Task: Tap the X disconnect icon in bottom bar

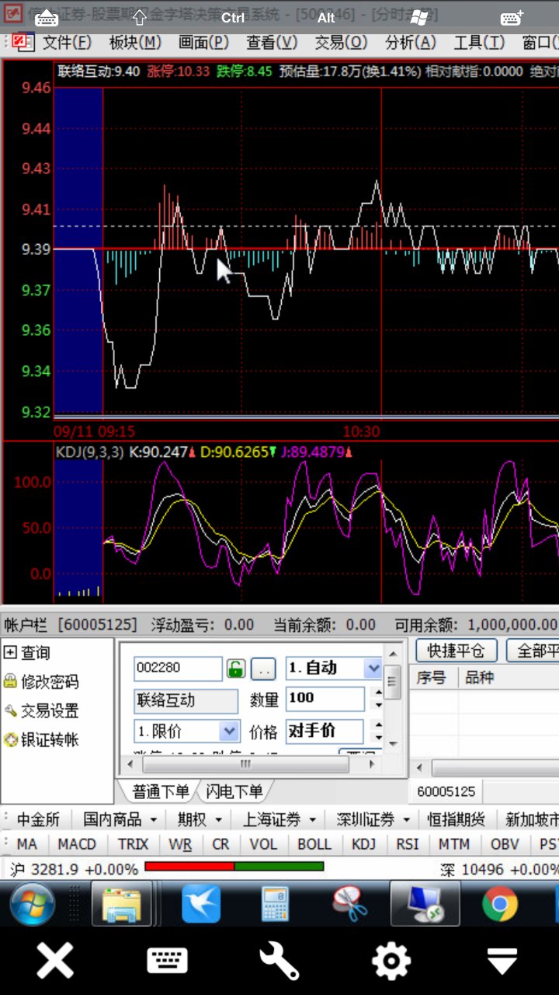Action: pyautogui.click(x=56, y=961)
